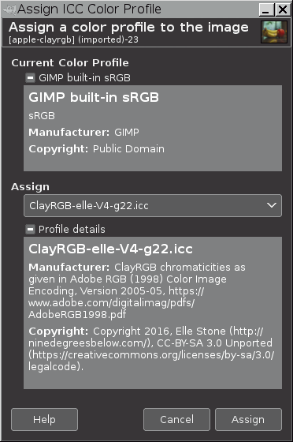Viewport: 293px width, 442px height.
Task: Close the dialog with the X icon
Action: [283, 9]
